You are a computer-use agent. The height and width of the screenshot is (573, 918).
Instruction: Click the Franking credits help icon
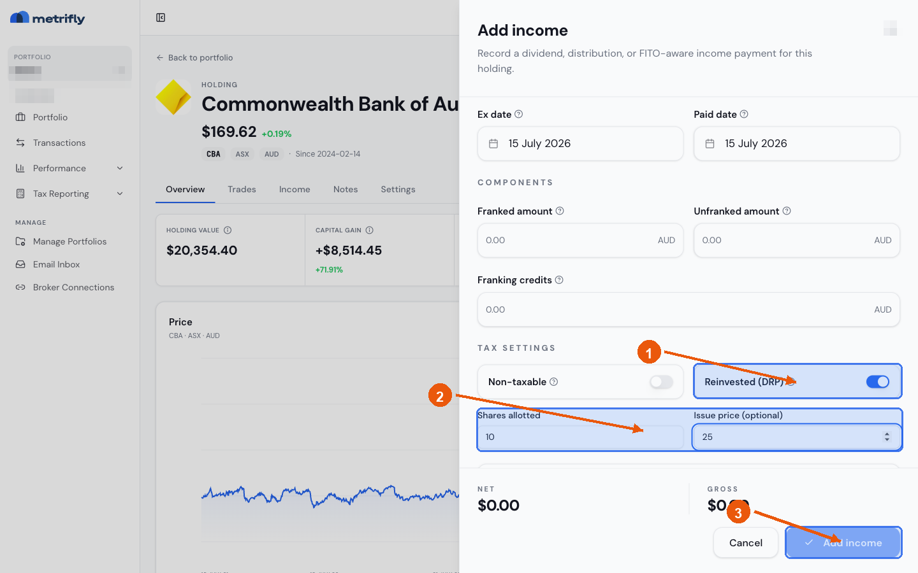(559, 279)
